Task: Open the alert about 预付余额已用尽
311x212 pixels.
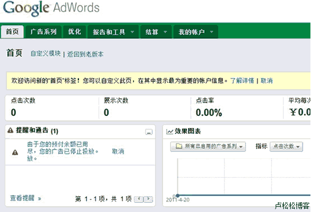Action: click(63, 151)
